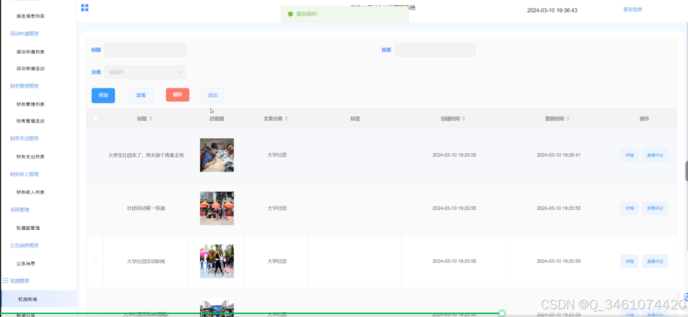The height and width of the screenshot is (317, 688).
Task: Click 查看评论 for 大学生社团来了 row
Action: point(655,155)
